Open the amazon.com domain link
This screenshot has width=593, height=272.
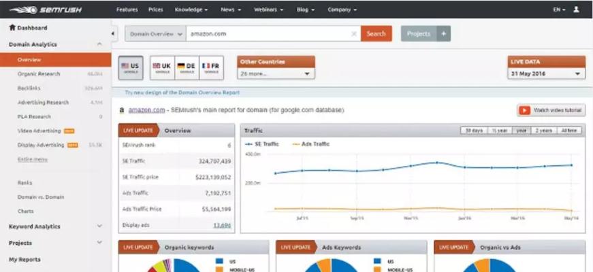click(x=147, y=110)
